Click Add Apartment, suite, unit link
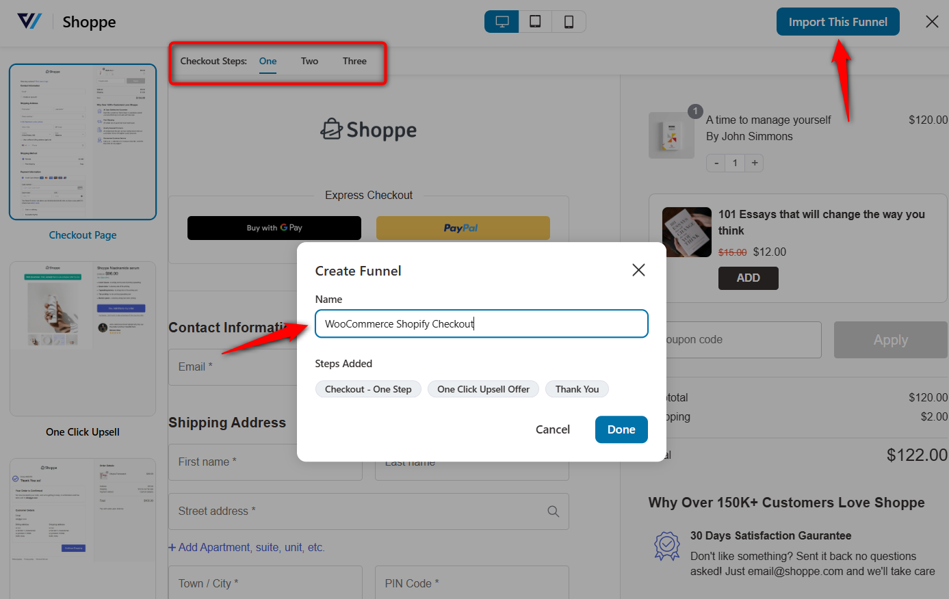 click(x=246, y=547)
